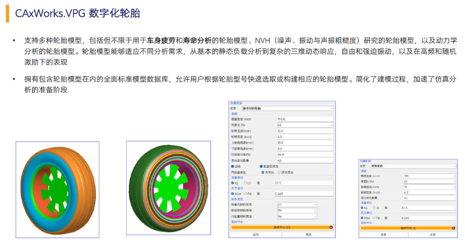Click reset icon on 选择节点 [0] bar

pyautogui.click(x=331, y=227)
